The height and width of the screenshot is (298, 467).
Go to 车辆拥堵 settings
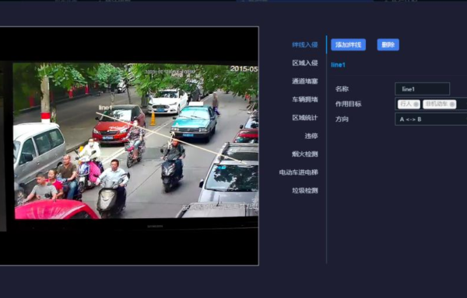click(304, 99)
